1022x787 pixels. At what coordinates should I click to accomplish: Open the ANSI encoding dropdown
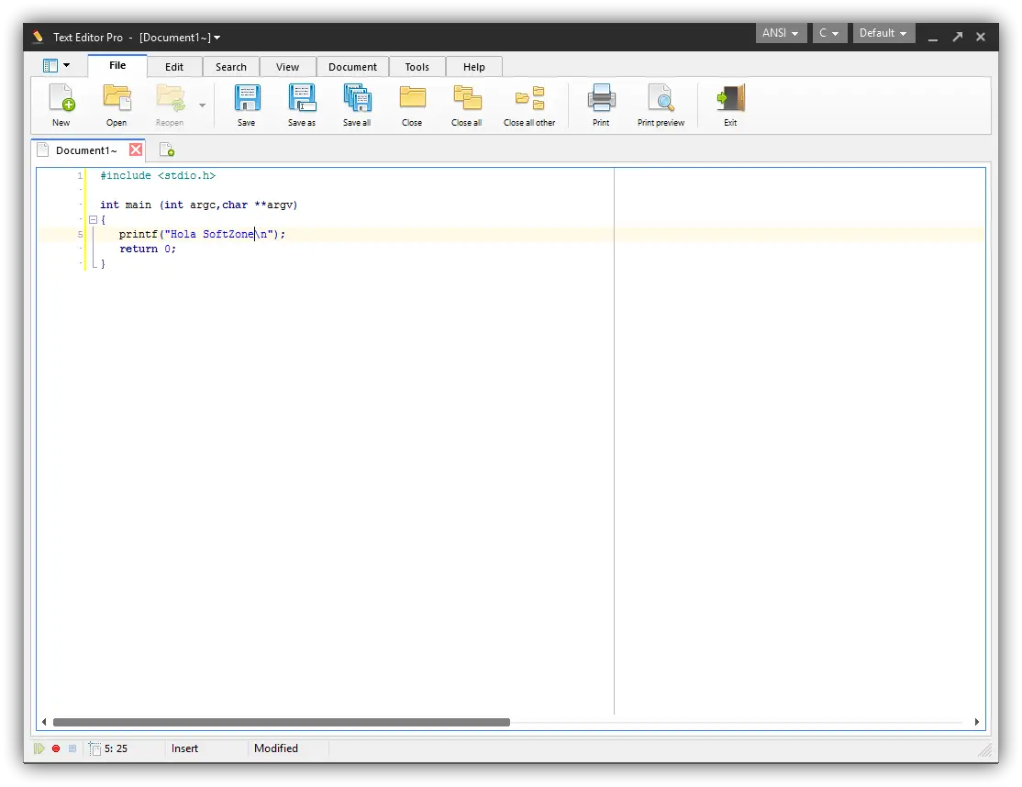(x=780, y=33)
